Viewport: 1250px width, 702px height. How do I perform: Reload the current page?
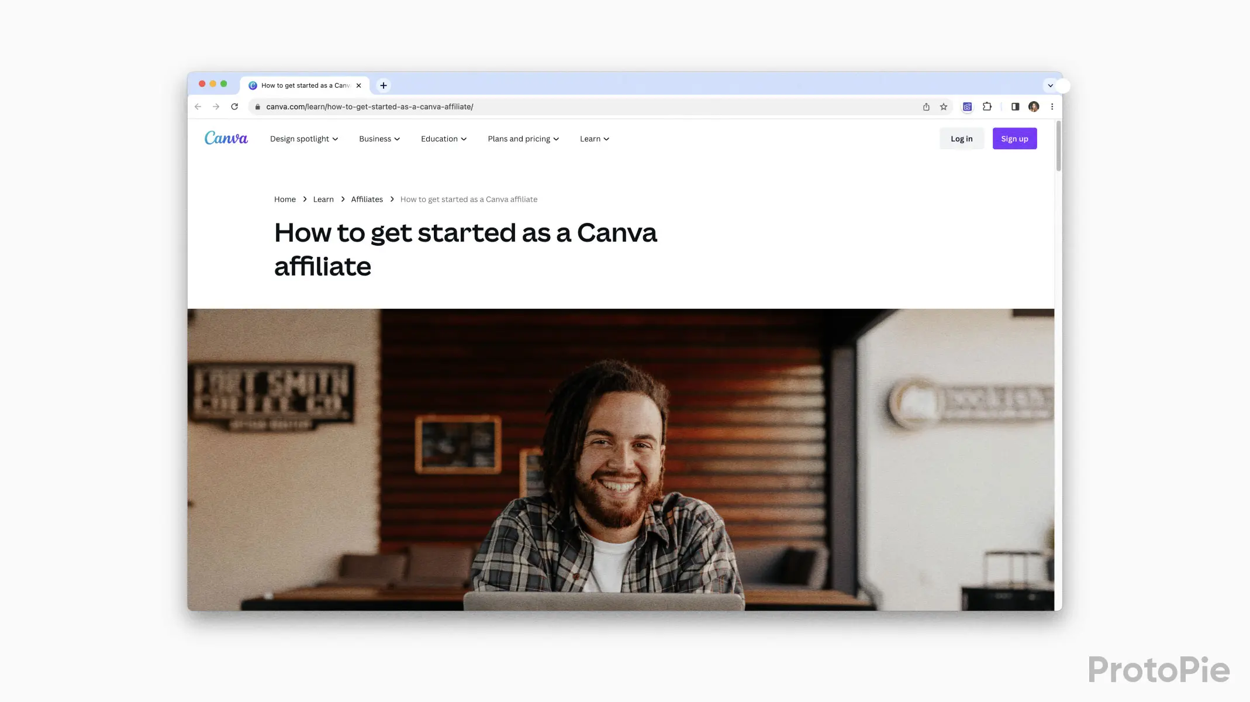(x=235, y=106)
